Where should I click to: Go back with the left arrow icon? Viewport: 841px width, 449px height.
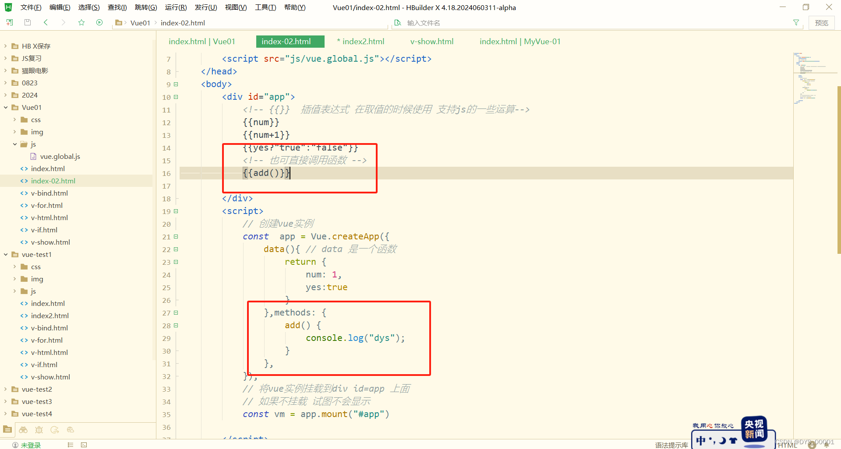tap(46, 22)
